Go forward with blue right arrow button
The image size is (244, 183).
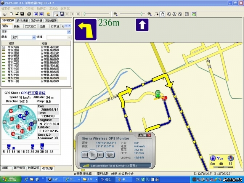tap(42, 14)
